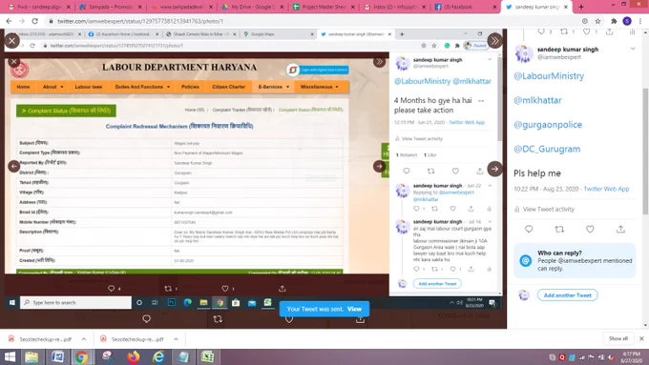Reload the page in Chrome

pyautogui.click(x=34, y=21)
